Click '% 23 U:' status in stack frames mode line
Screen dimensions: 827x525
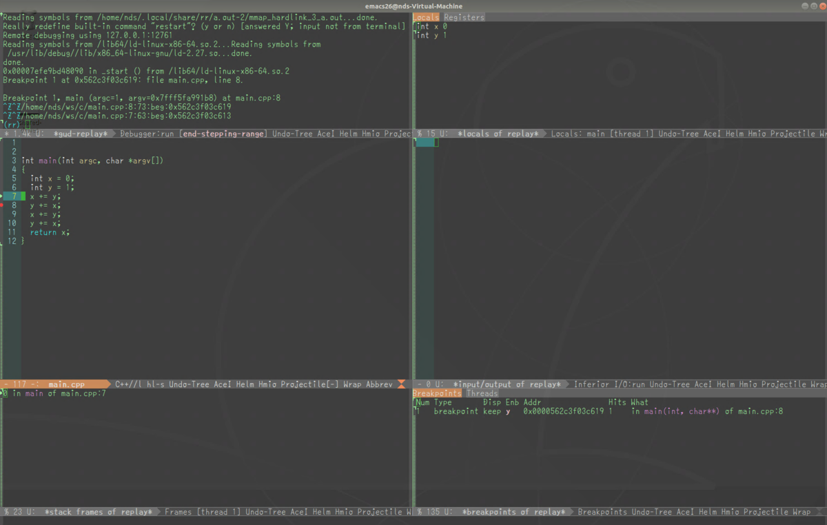20,512
